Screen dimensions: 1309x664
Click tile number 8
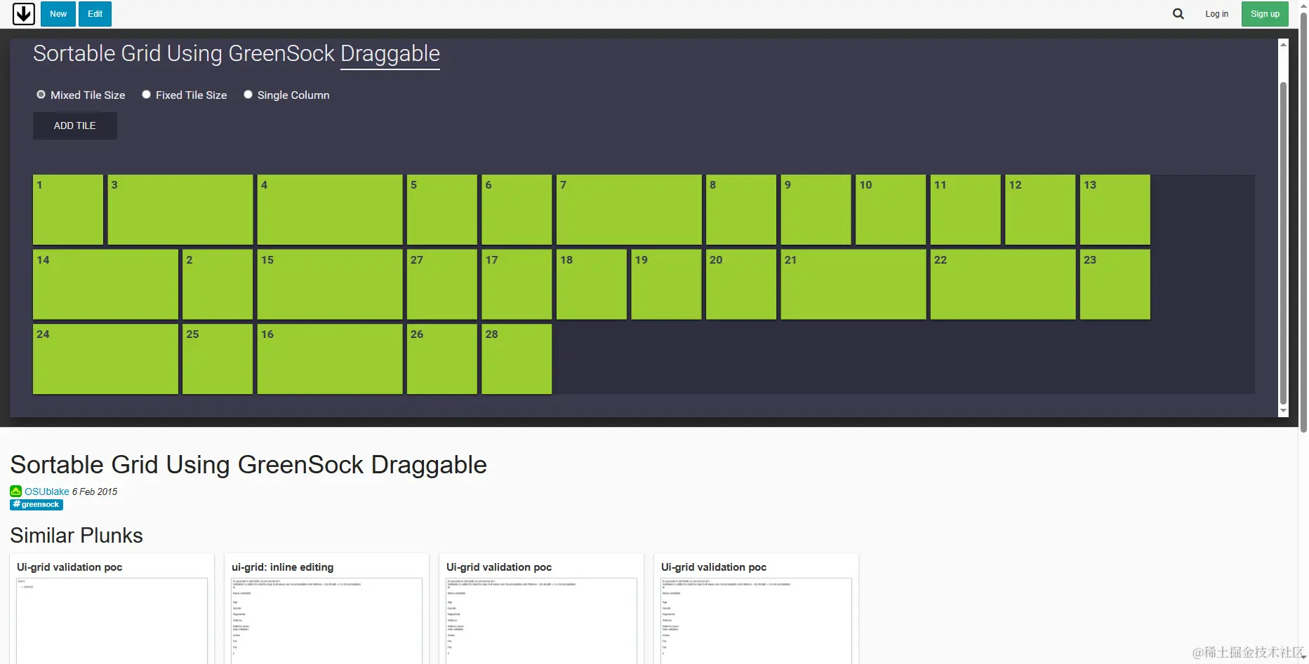(741, 210)
